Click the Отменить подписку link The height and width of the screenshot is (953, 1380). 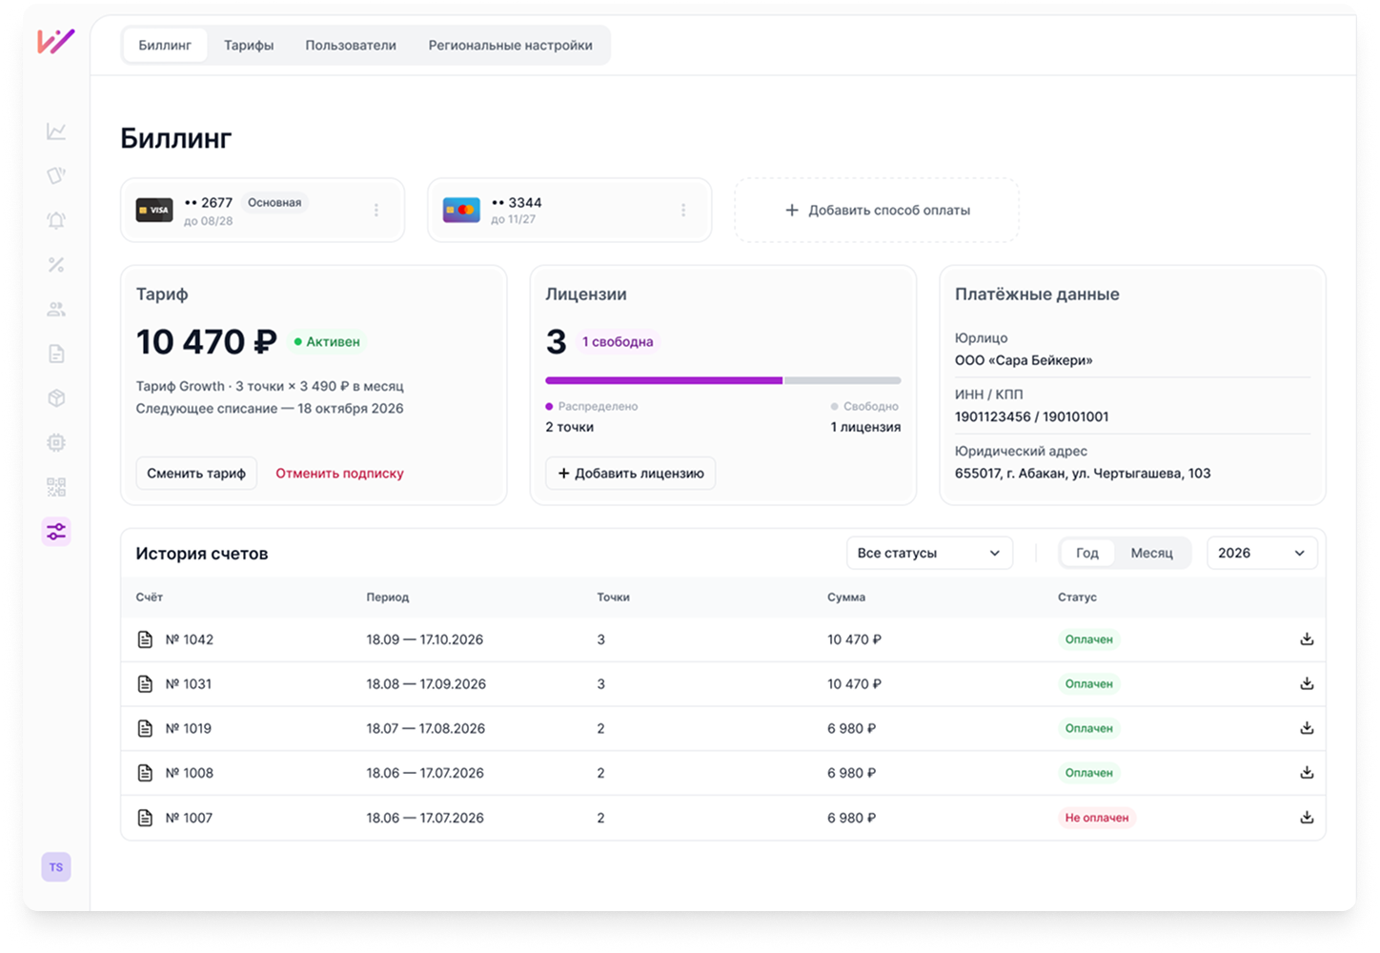(339, 473)
